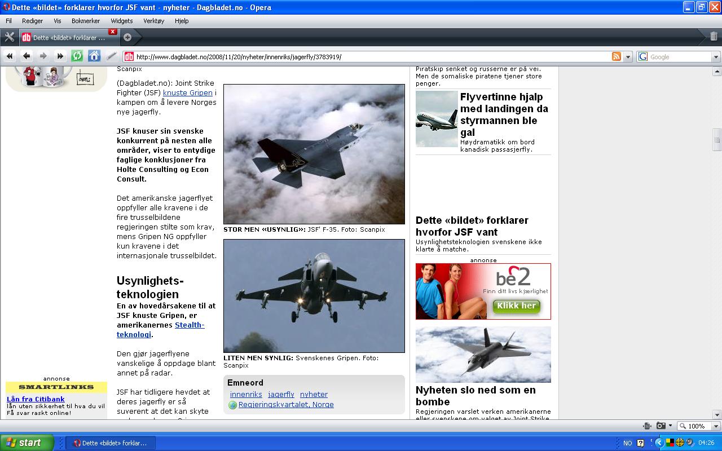The width and height of the screenshot is (722, 451).
Task: Click the Opera logo in title bar
Action: pyautogui.click(x=7, y=7)
